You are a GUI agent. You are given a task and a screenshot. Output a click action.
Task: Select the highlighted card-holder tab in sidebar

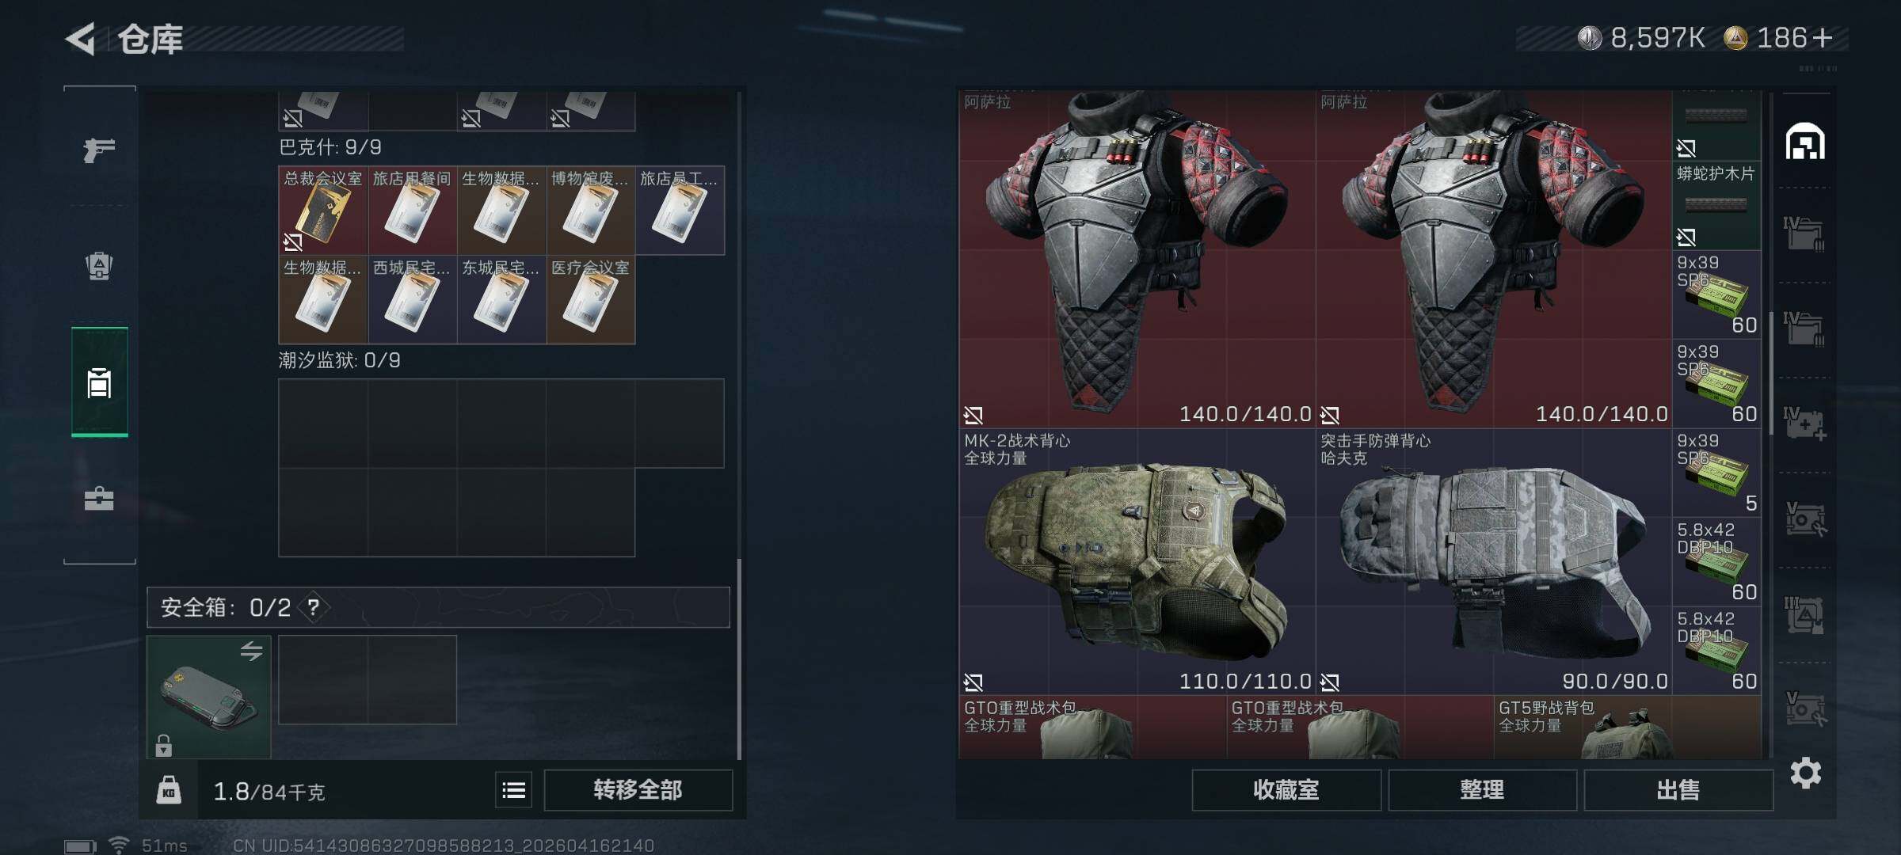point(99,382)
